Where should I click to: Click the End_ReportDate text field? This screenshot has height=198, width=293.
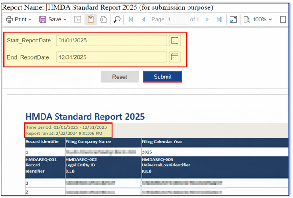tap(111, 57)
